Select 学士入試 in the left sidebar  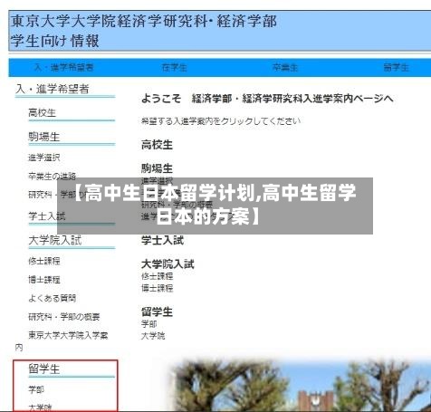(47, 216)
